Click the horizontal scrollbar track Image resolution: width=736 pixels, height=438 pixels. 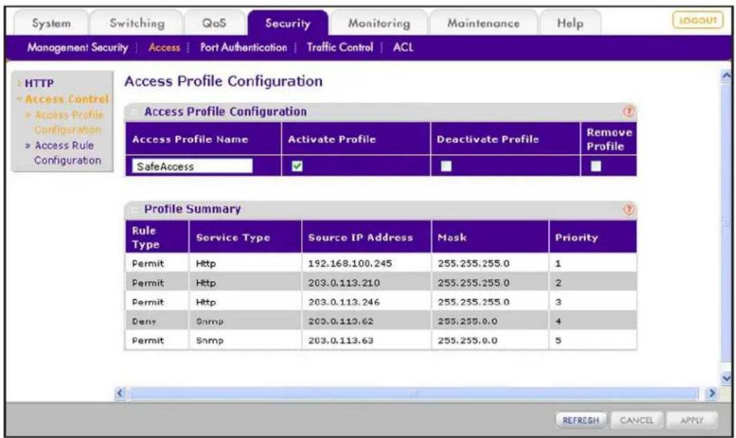pos(413,393)
